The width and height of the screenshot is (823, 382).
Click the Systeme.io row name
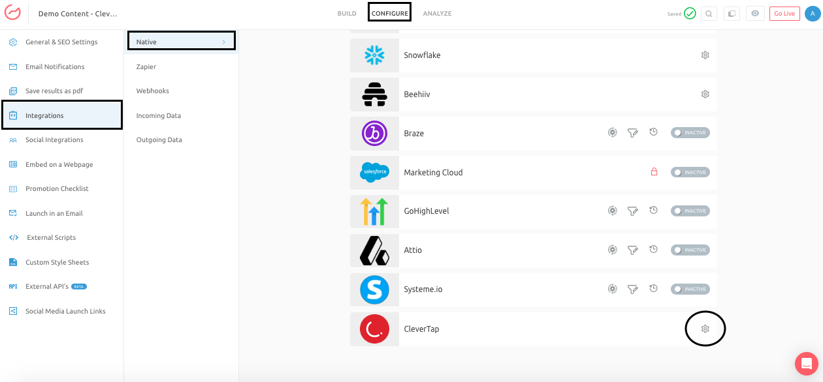423,289
